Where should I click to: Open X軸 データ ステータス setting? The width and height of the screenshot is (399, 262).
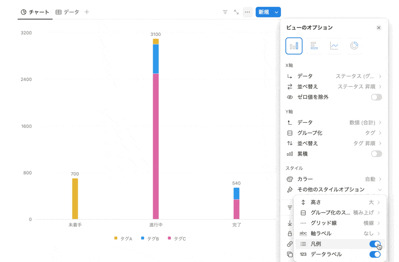[x=334, y=76]
